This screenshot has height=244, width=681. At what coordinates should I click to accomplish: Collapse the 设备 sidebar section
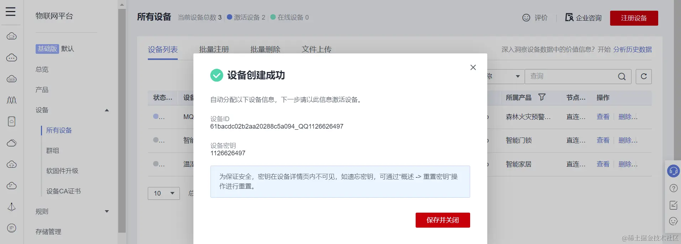point(107,110)
